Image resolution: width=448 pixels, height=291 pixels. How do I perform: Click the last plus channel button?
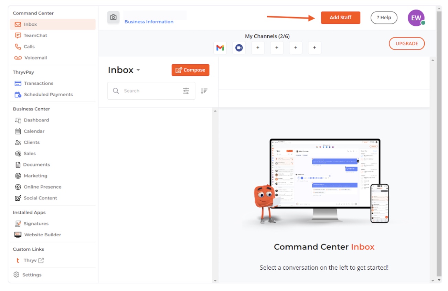coord(314,48)
